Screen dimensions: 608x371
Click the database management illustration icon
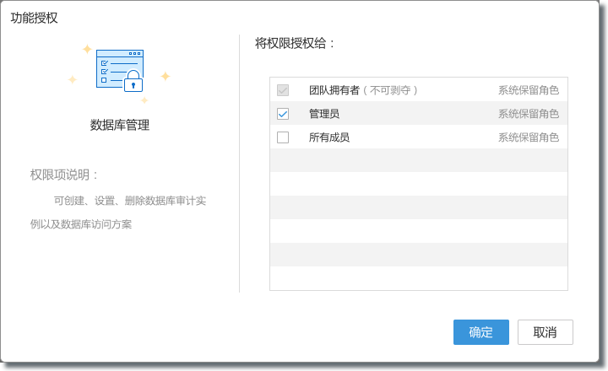119,70
